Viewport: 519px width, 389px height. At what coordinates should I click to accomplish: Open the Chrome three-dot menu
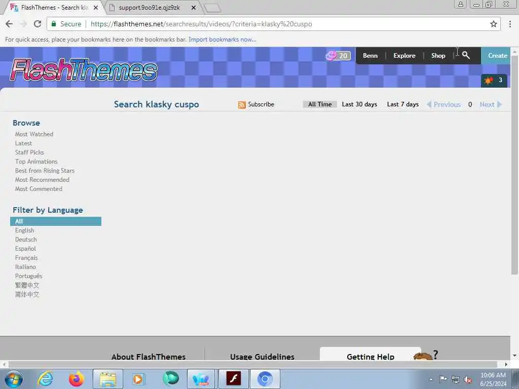click(x=510, y=24)
